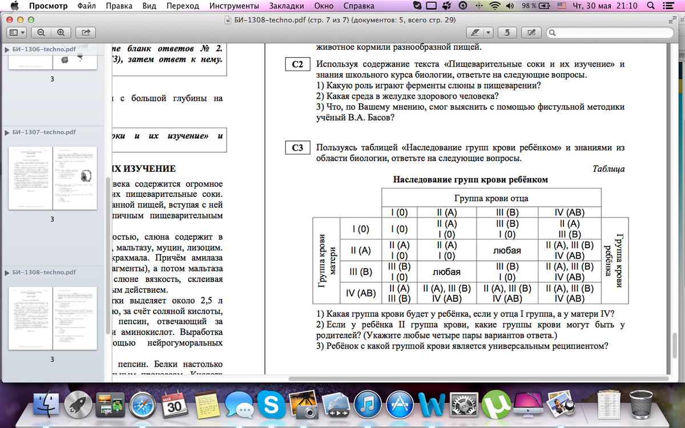Open the Wi-Fi status menu

(x=494, y=6)
